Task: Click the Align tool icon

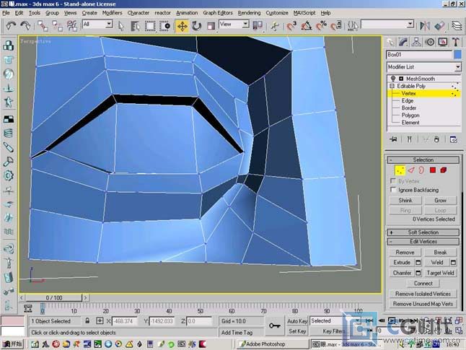Action: (439, 26)
